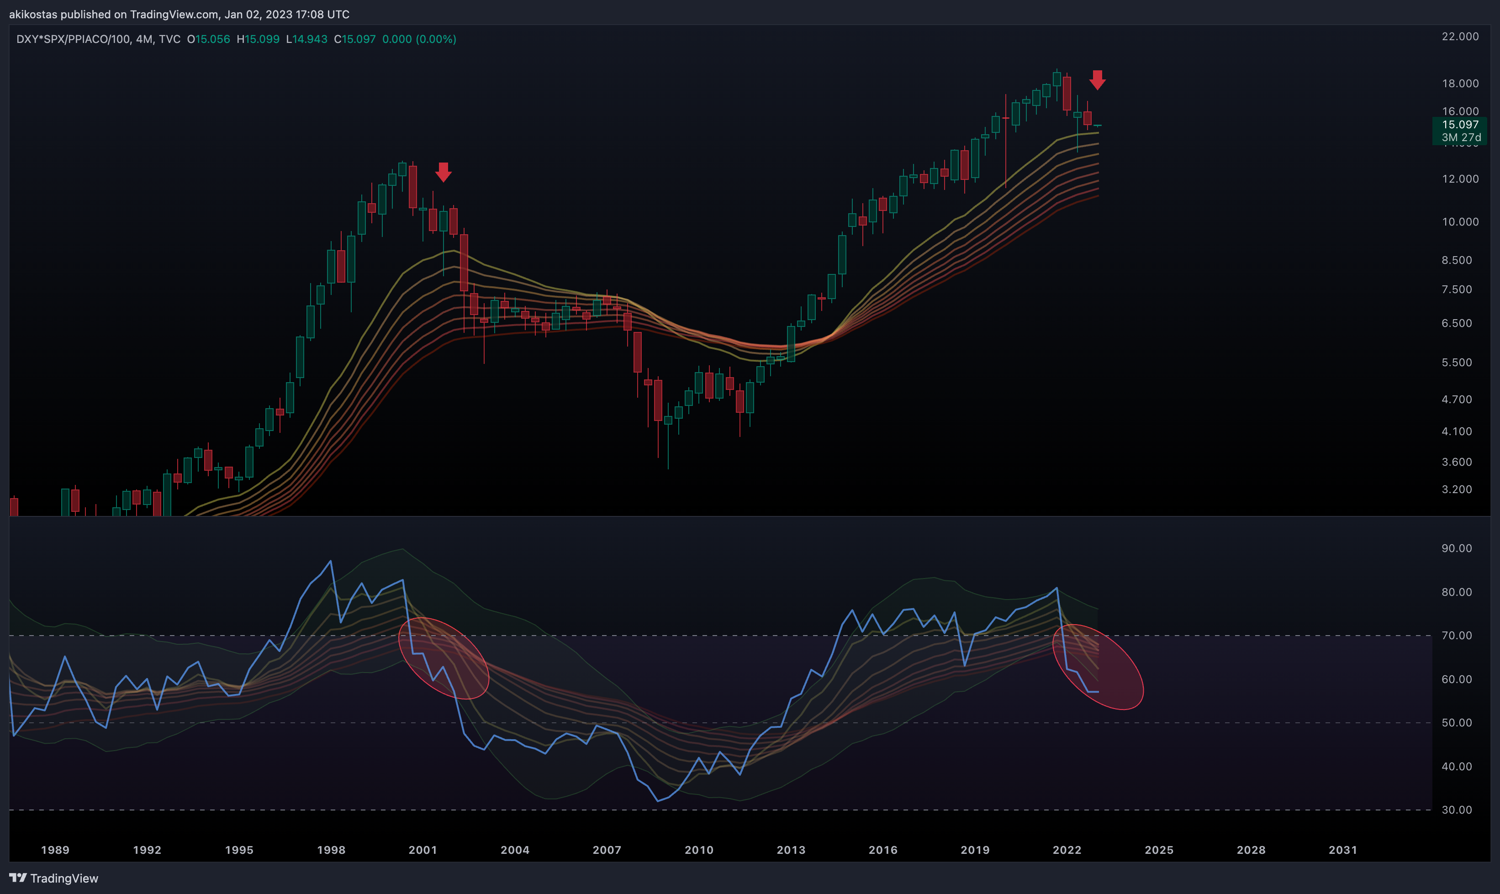Click the low value L14.943
The image size is (1500, 894).
(x=307, y=39)
